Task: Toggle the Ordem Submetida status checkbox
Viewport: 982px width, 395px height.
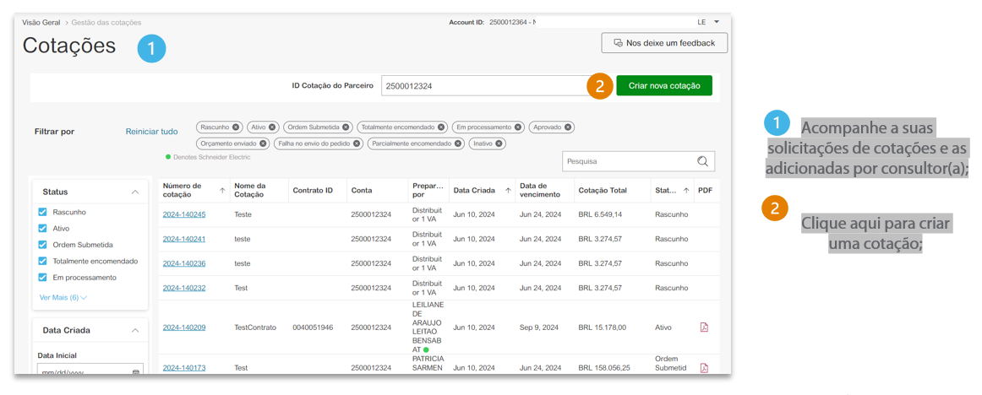Action: (x=42, y=245)
